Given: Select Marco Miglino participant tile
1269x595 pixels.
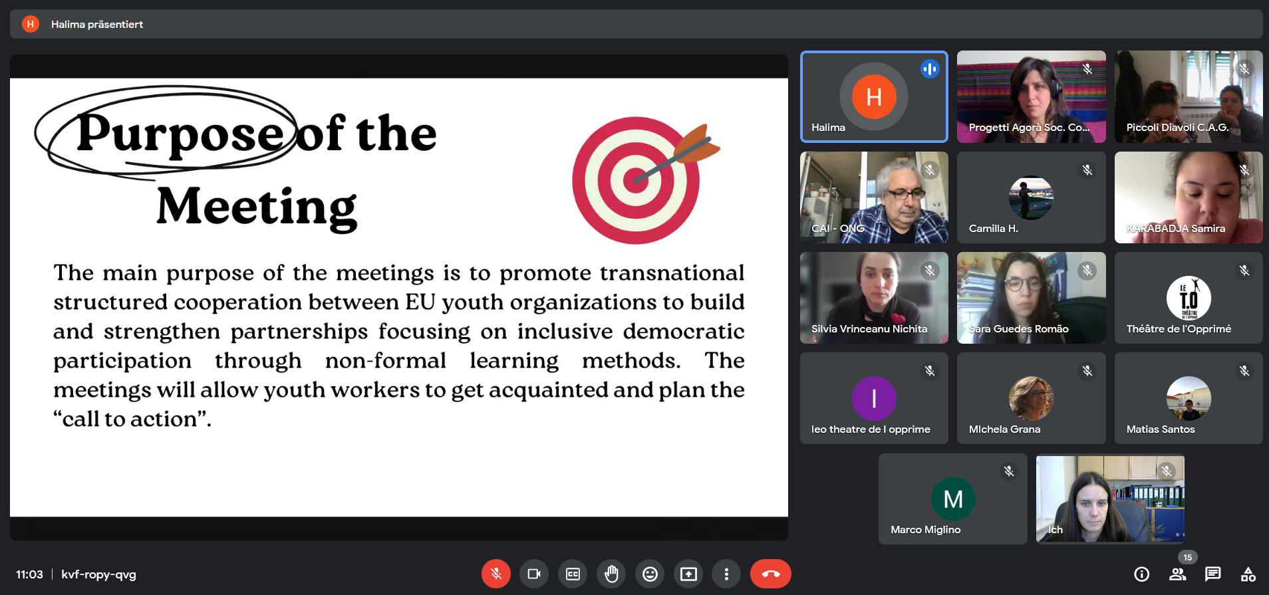Looking at the screenshot, I should coord(952,499).
